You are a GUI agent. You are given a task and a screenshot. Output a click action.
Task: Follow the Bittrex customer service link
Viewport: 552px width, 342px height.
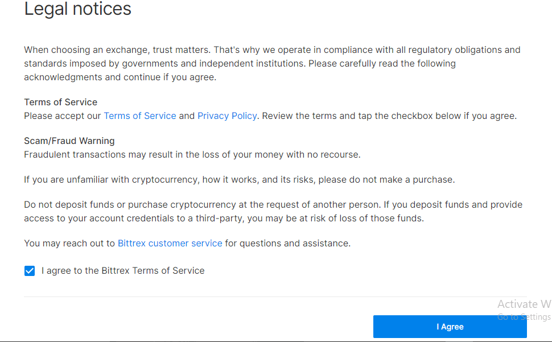coord(170,244)
